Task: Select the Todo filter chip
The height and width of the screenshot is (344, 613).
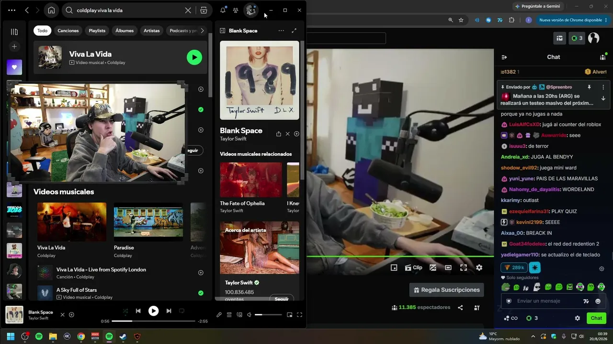Action: coord(43,31)
